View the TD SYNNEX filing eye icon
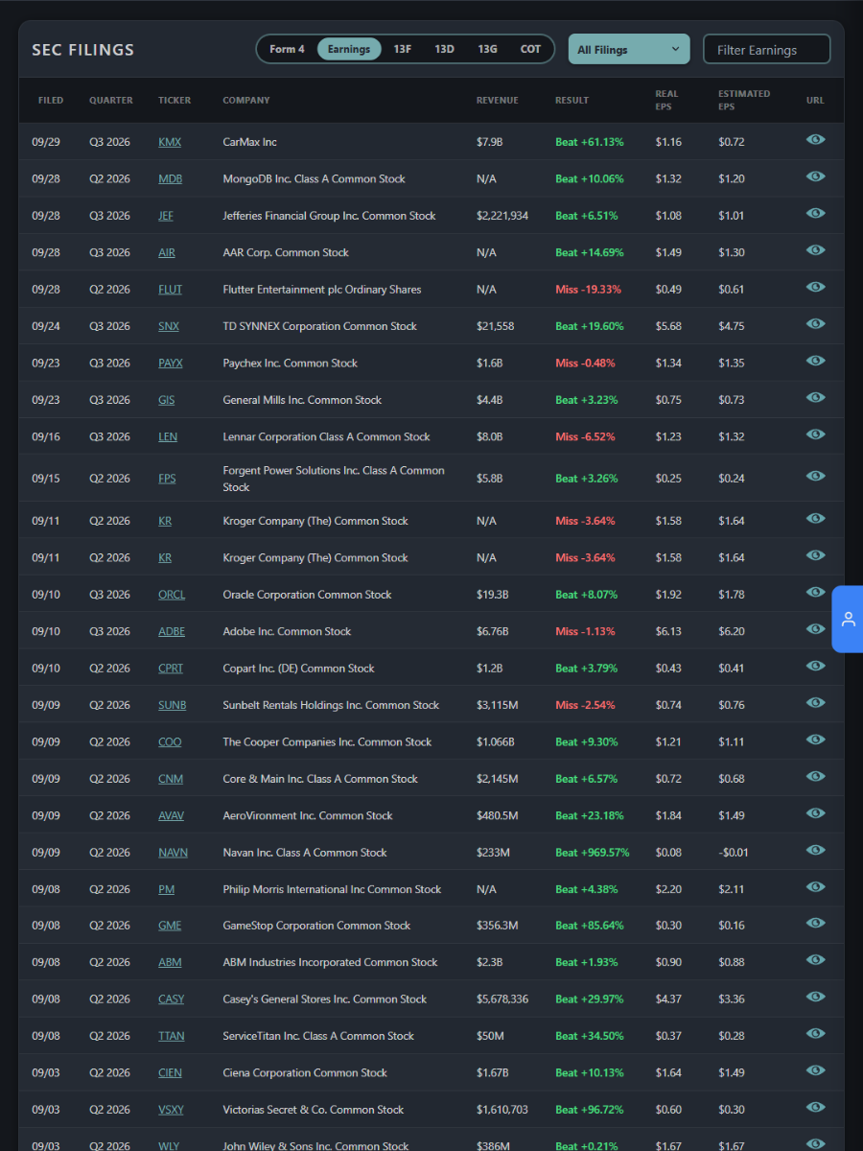Image resolution: width=863 pixels, height=1151 pixels. [815, 324]
